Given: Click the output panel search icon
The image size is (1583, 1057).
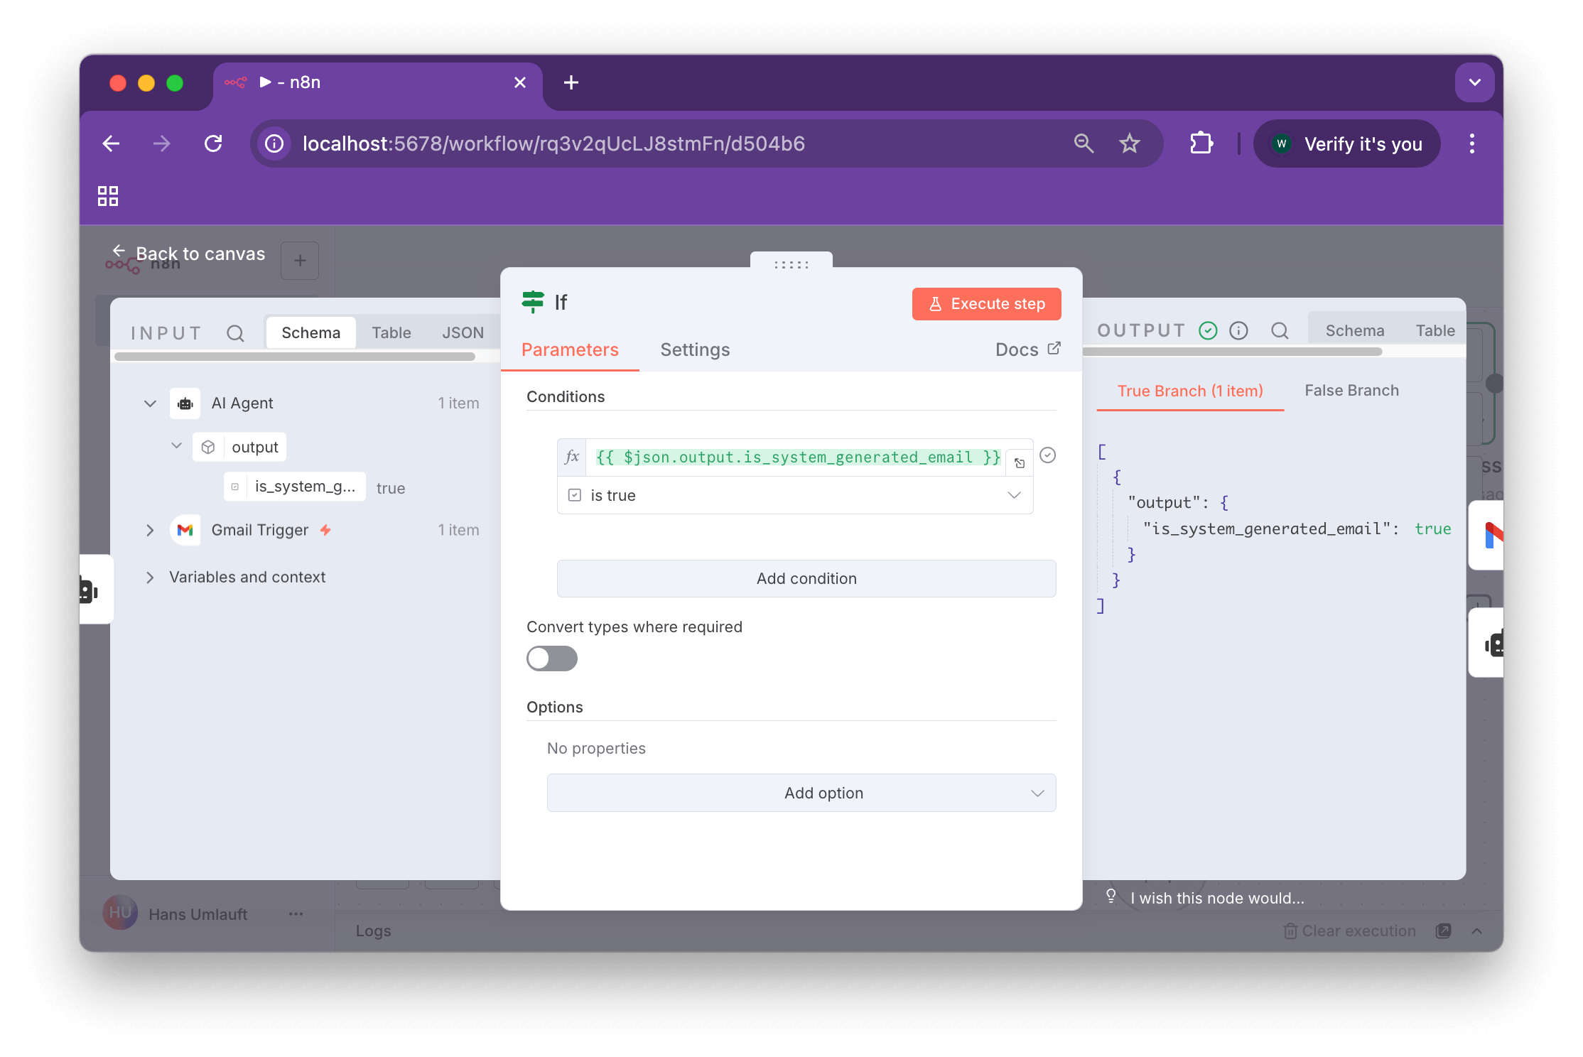Looking at the screenshot, I should tap(1280, 330).
